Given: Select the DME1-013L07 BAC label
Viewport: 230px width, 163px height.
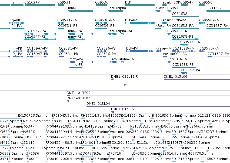Looking at the screenshot, I should coord(78,98).
